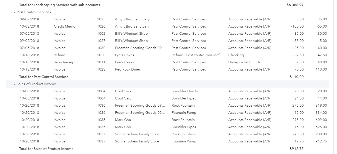Click the 609.00 running balance
This screenshot has height=154, width=337.
click(x=321, y=120)
